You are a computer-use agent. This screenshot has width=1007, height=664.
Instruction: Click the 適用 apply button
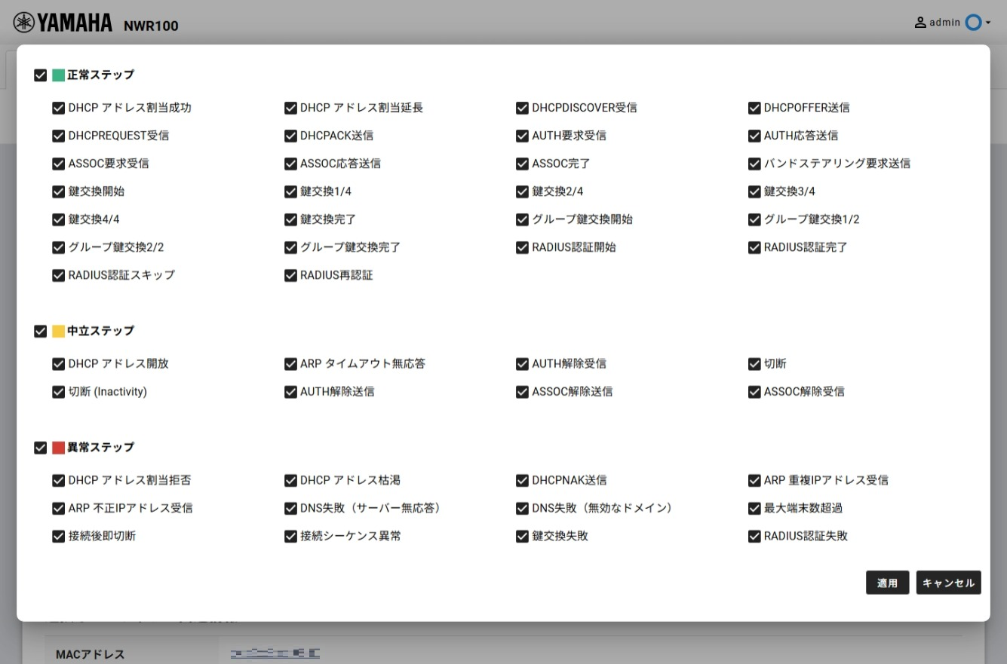(887, 583)
